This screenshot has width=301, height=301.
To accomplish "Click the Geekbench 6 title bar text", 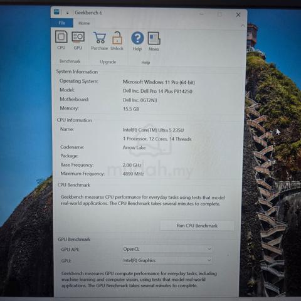I will pyautogui.click(x=88, y=13).
